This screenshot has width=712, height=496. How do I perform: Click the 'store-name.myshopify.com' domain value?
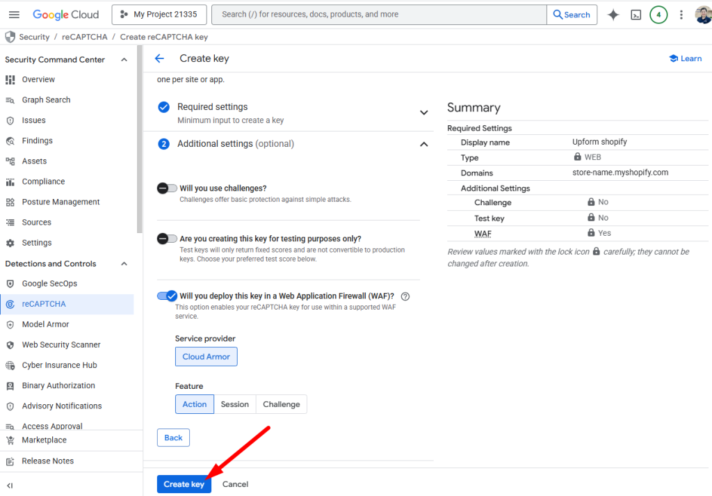click(620, 173)
